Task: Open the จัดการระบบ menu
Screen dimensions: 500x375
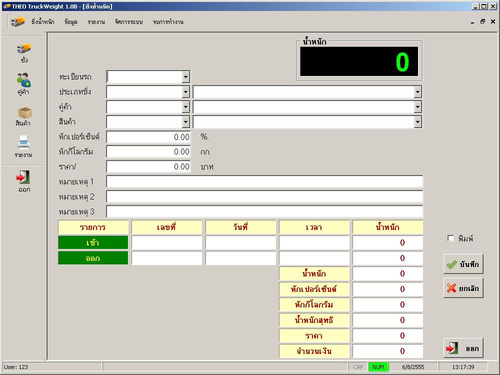Action: tap(129, 21)
